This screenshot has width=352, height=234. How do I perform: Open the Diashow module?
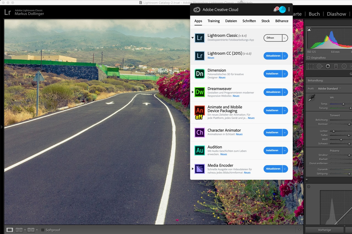click(336, 14)
